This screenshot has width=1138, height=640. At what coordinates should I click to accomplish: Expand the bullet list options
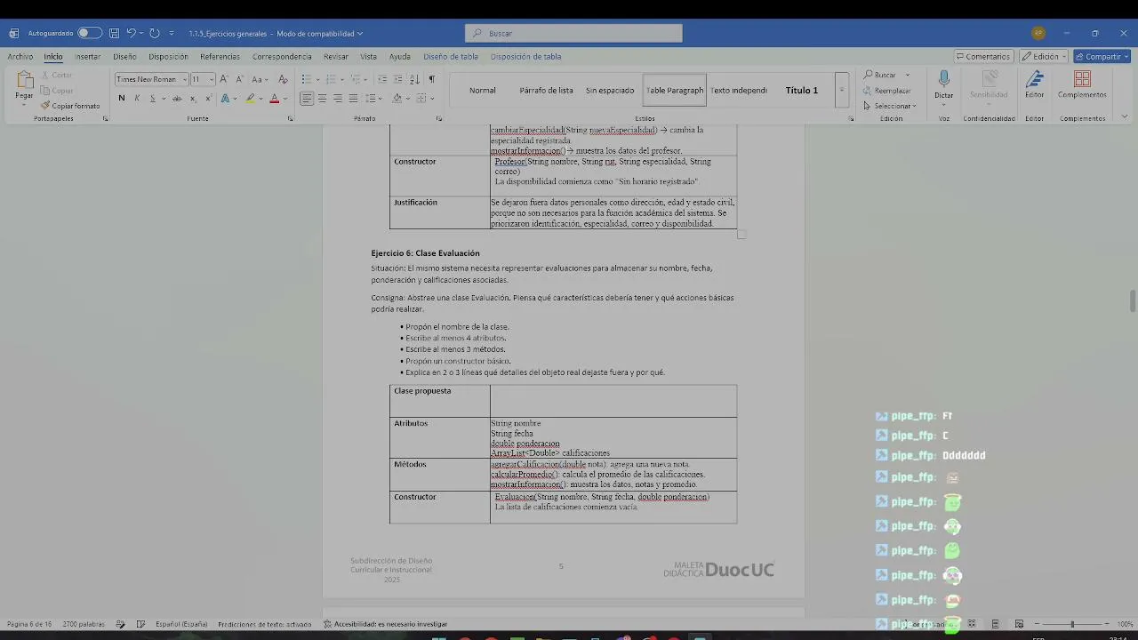click(317, 79)
